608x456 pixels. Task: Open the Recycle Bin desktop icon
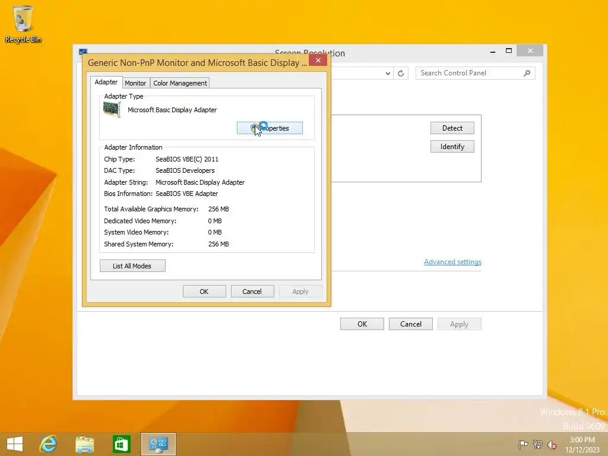point(23,24)
